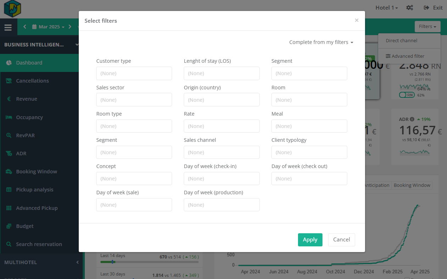Click the hamburger menu icon
This screenshot has height=279, width=447.
tap(8, 27)
